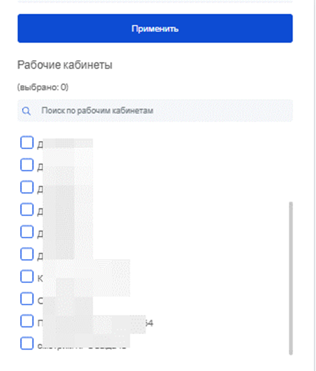The height and width of the screenshot is (371, 316).
Task: Click the К entry label text
Action: 84,279
